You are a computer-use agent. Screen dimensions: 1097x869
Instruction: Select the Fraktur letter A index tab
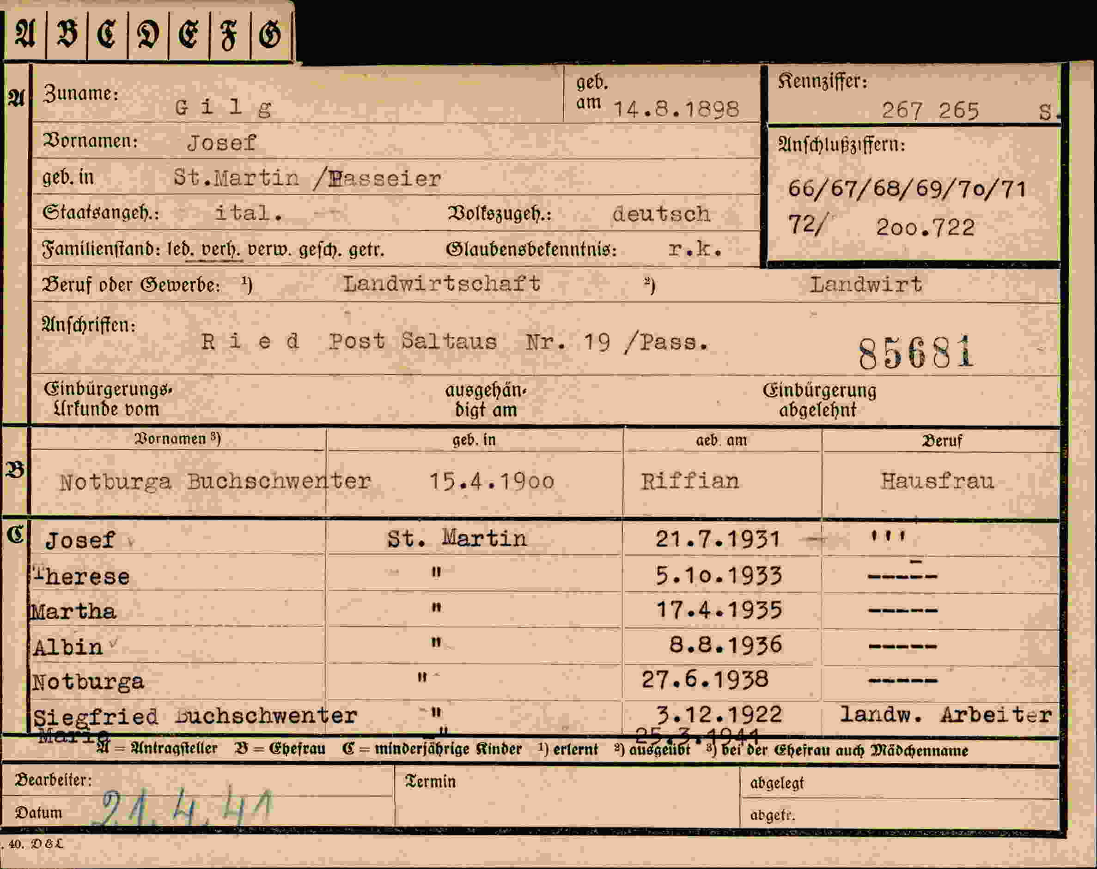coord(25,35)
